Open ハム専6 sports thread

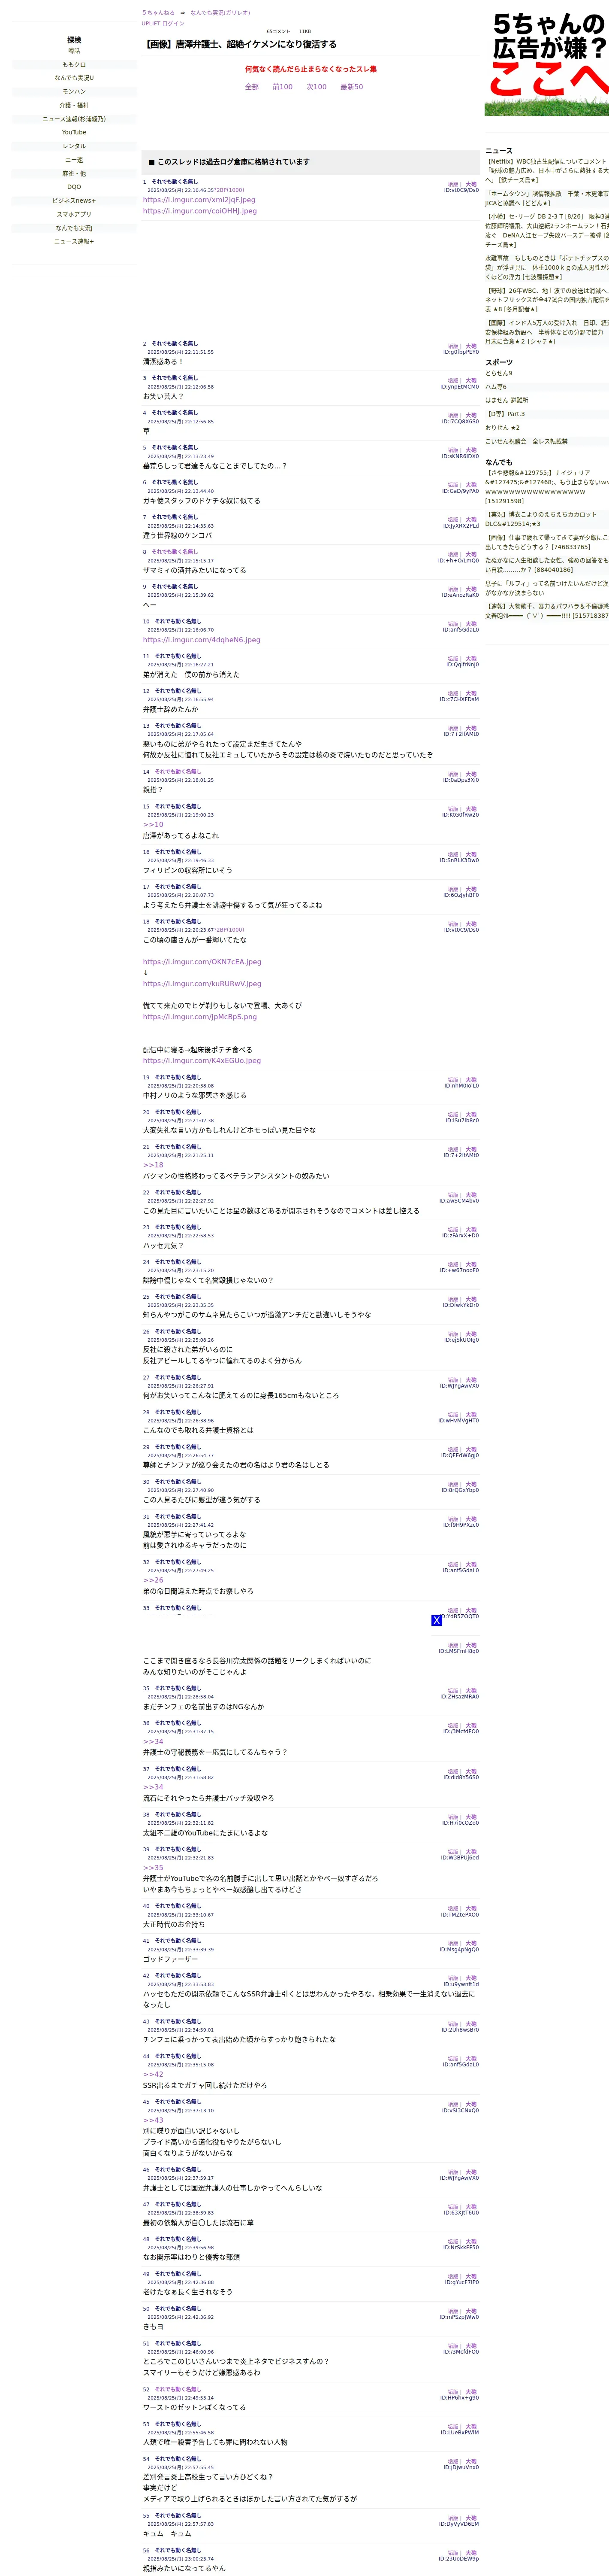496,387
